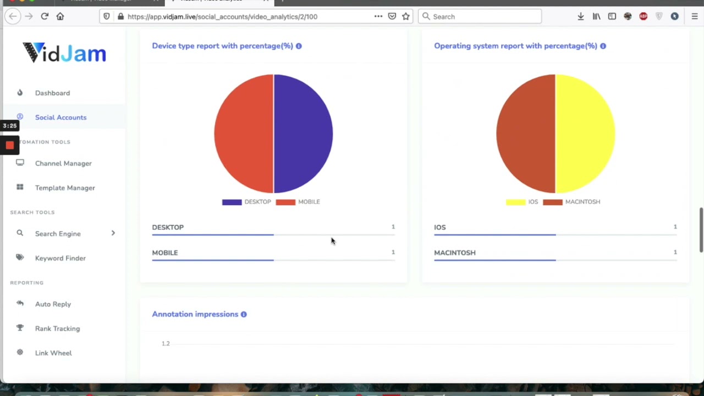Click the brown Macintosh slice of pie chart
Screen dimensions: 704x396
pyautogui.click(x=526, y=134)
